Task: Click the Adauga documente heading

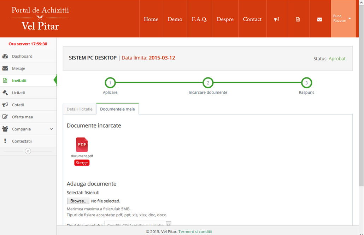Action: click(x=92, y=184)
